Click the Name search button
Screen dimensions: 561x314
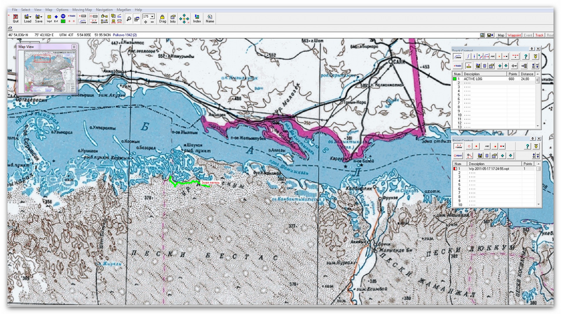210,19
